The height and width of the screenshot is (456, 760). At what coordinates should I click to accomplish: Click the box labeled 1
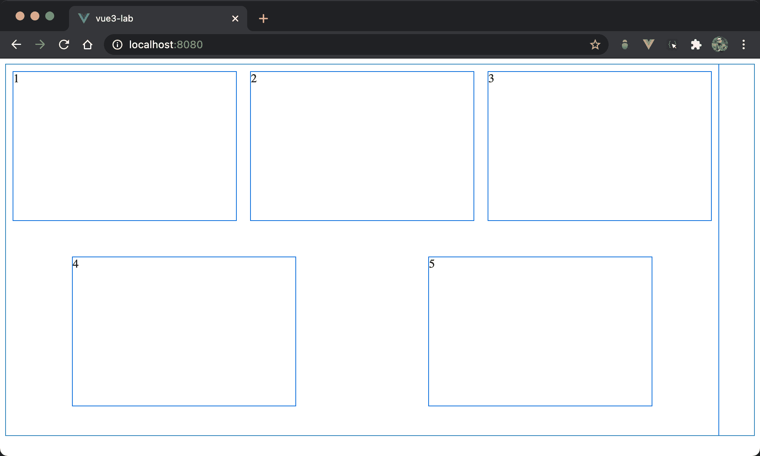(x=125, y=146)
